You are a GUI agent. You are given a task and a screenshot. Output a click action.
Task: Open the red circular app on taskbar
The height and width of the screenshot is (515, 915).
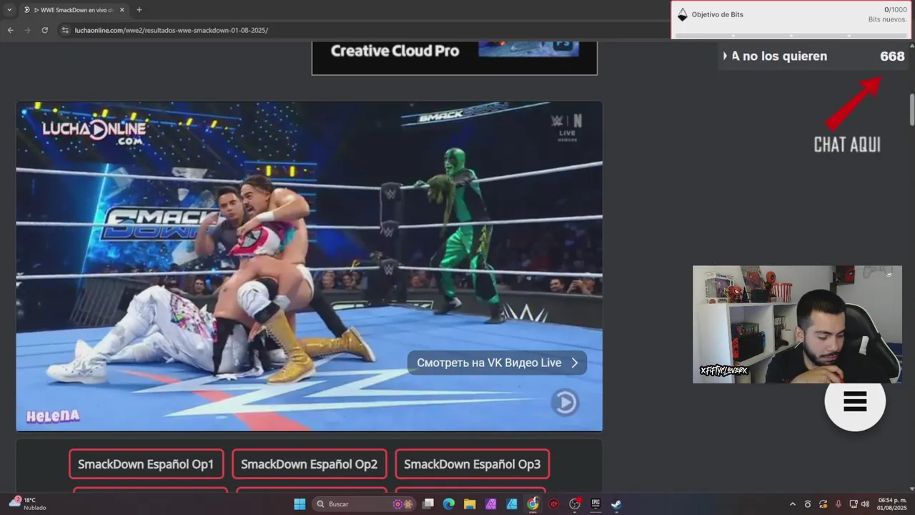coord(553,504)
